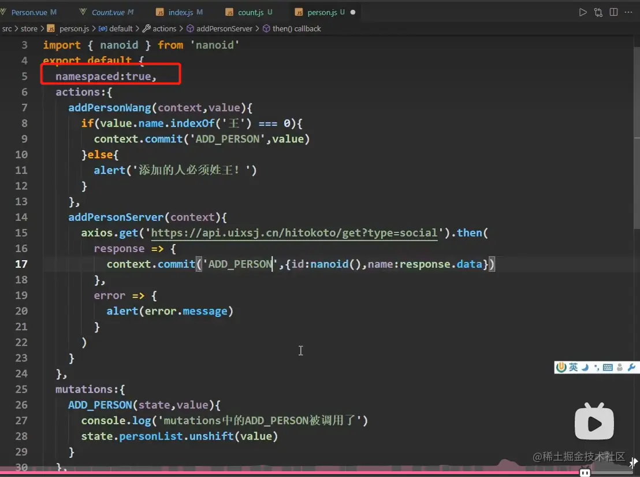Image resolution: width=640 pixels, height=477 pixels.
Task: Open the editor More Actions ellipsis menu
Action: [628, 12]
